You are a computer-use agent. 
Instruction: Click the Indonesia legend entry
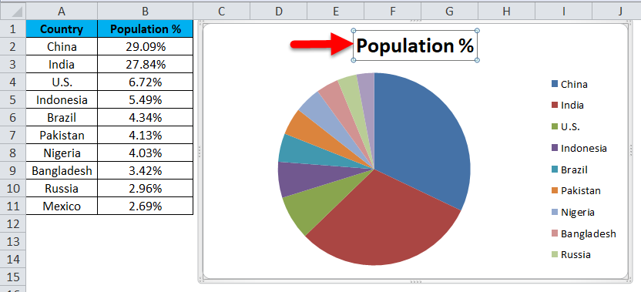click(x=579, y=148)
